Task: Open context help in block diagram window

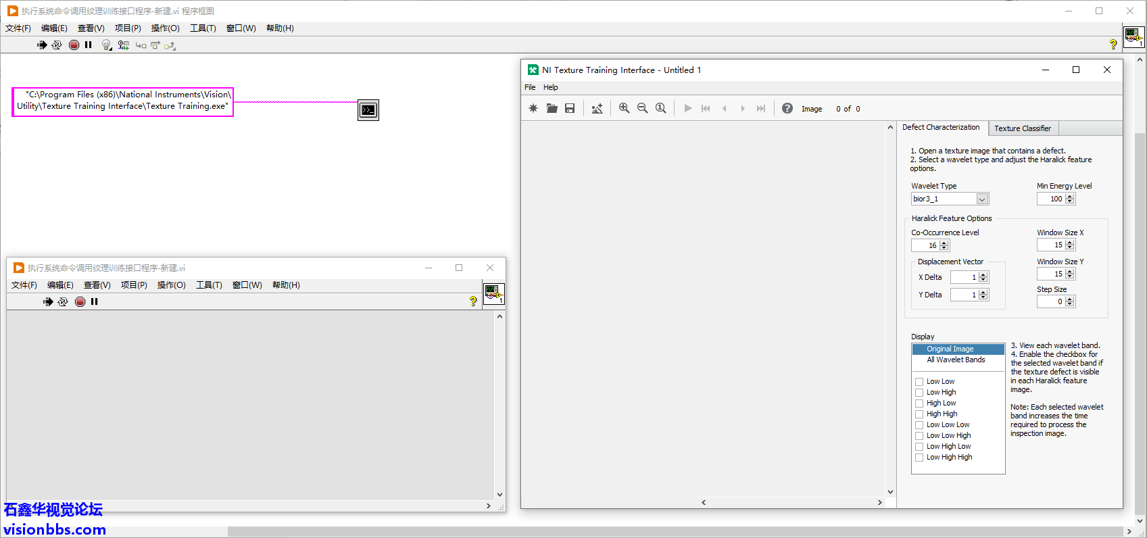Action: [1113, 45]
